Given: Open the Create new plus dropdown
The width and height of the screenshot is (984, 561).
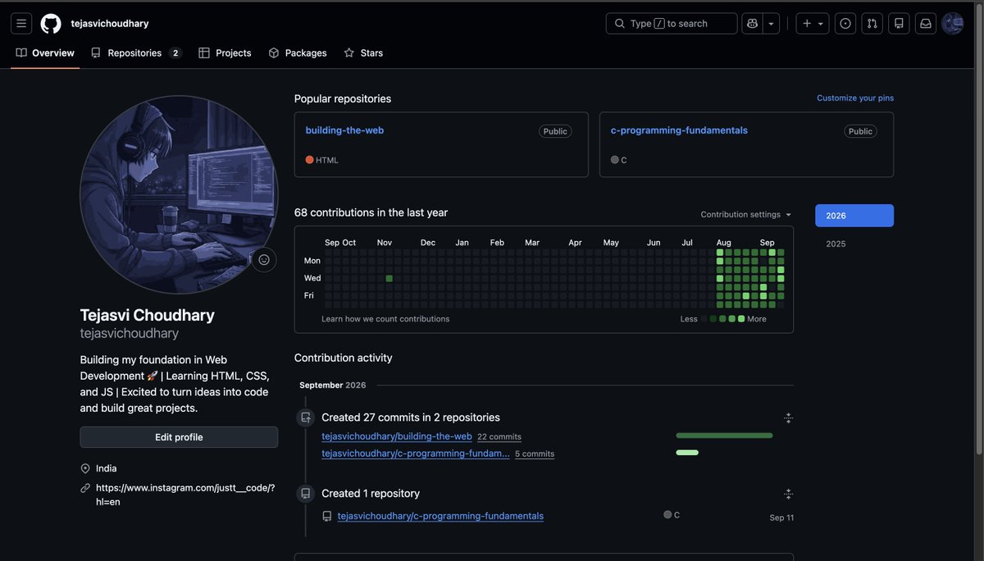Looking at the screenshot, I should pos(813,24).
